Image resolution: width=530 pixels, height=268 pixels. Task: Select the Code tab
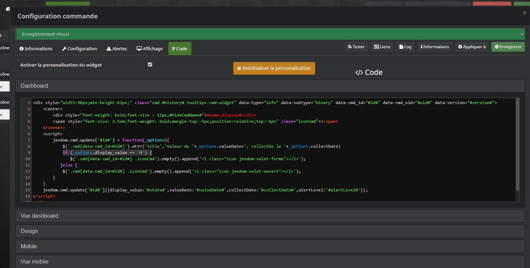coord(180,49)
